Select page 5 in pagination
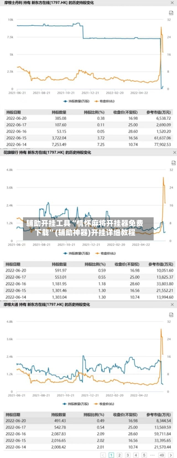The image size is (177, 458). click(144, 455)
